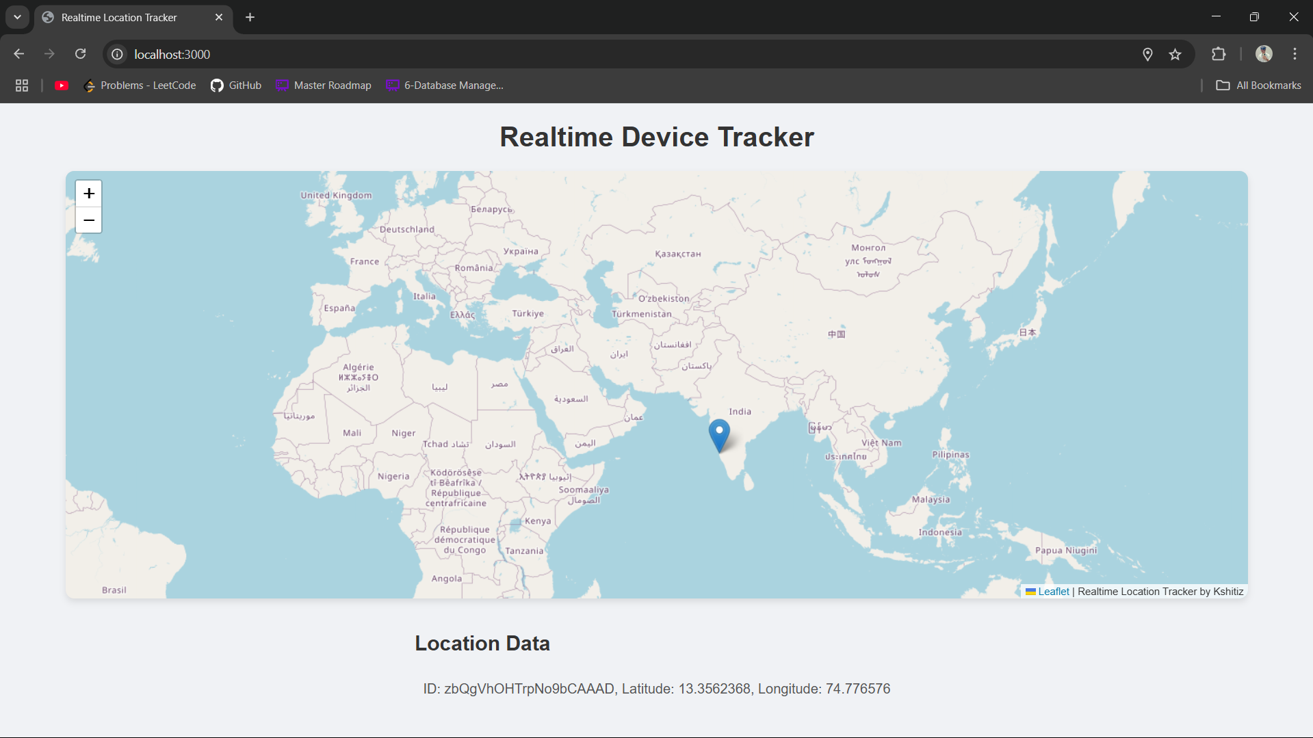The width and height of the screenshot is (1313, 738).
Task: Reload the current page
Action: click(x=81, y=54)
